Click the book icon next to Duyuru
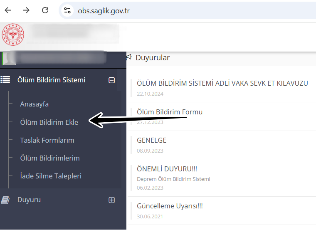316x230 pixels. [x=5, y=200]
